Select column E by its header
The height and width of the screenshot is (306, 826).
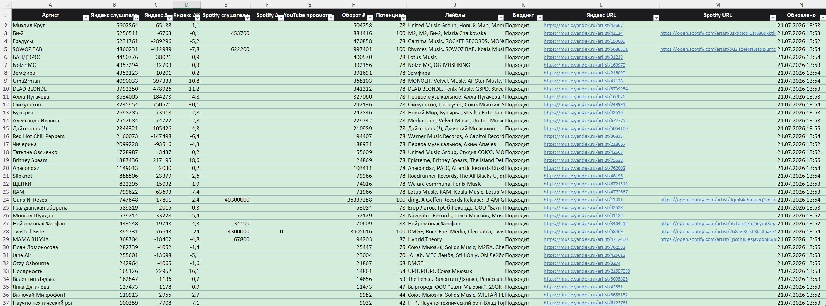[226, 4]
